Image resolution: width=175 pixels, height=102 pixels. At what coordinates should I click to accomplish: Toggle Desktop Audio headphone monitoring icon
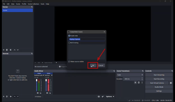pyautogui.click(x=40, y=93)
